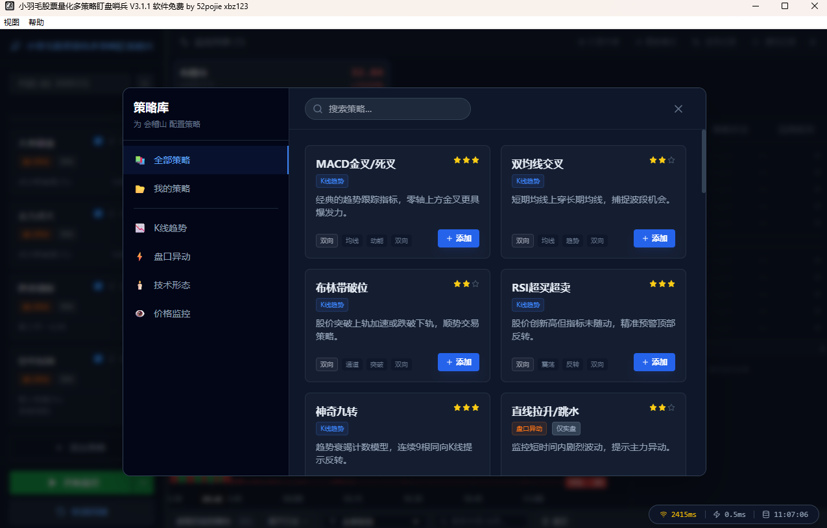Click the MACD金叉/死叉 card title

click(x=355, y=164)
